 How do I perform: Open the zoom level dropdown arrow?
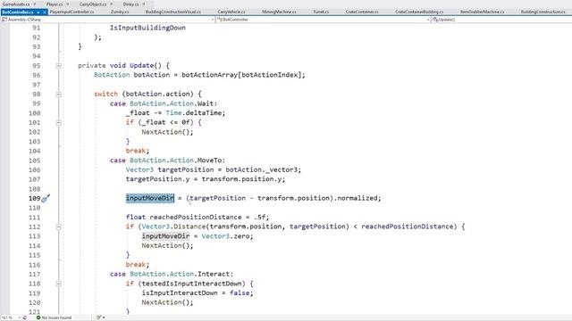coord(20,317)
